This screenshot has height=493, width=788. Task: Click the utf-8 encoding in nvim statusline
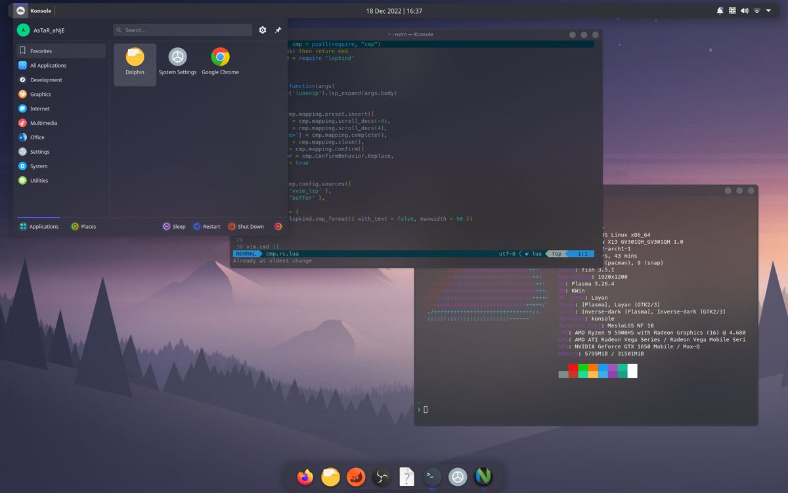click(508, 254)
